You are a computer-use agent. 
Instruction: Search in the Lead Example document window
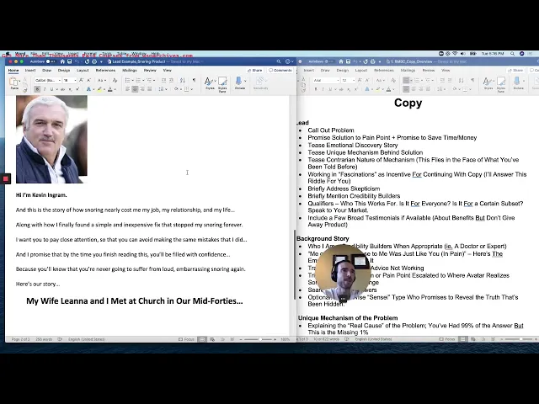coord(279,61)
